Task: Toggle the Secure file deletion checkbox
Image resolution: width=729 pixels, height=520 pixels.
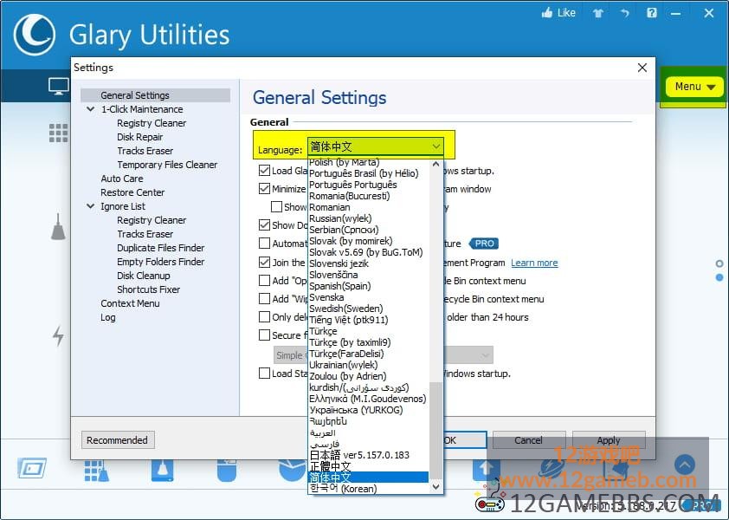Action: pos(265,335)
